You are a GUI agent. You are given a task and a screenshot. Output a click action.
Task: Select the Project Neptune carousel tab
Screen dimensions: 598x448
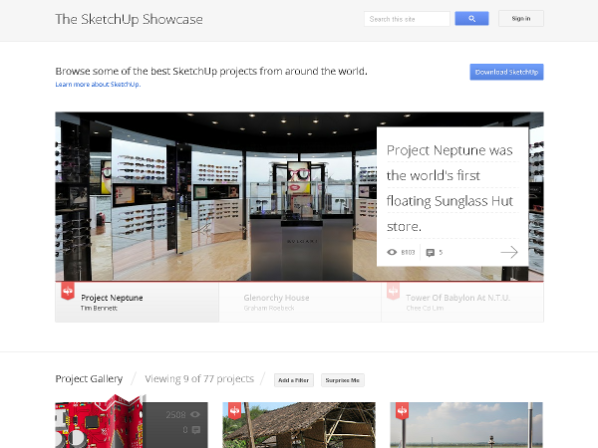(138, 302)
